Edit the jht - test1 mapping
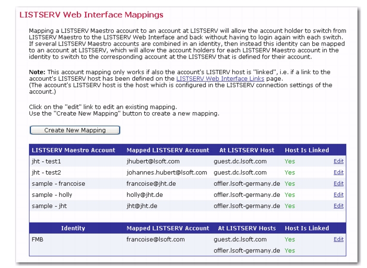 (x=338, y=161)
